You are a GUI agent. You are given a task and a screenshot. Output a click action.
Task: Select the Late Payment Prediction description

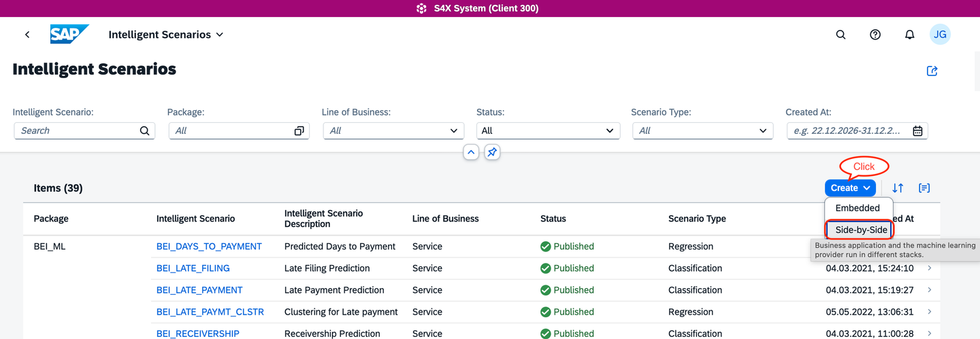[x=334, y=290]
